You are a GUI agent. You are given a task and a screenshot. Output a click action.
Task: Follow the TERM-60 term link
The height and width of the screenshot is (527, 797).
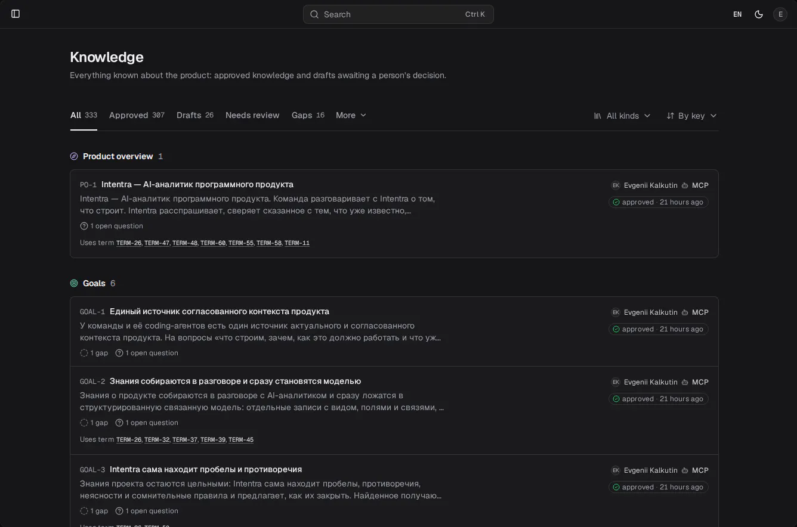(213, 243)
